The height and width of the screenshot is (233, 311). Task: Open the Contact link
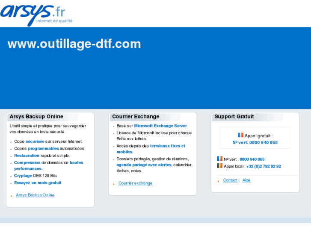click(x=230, y=180)
